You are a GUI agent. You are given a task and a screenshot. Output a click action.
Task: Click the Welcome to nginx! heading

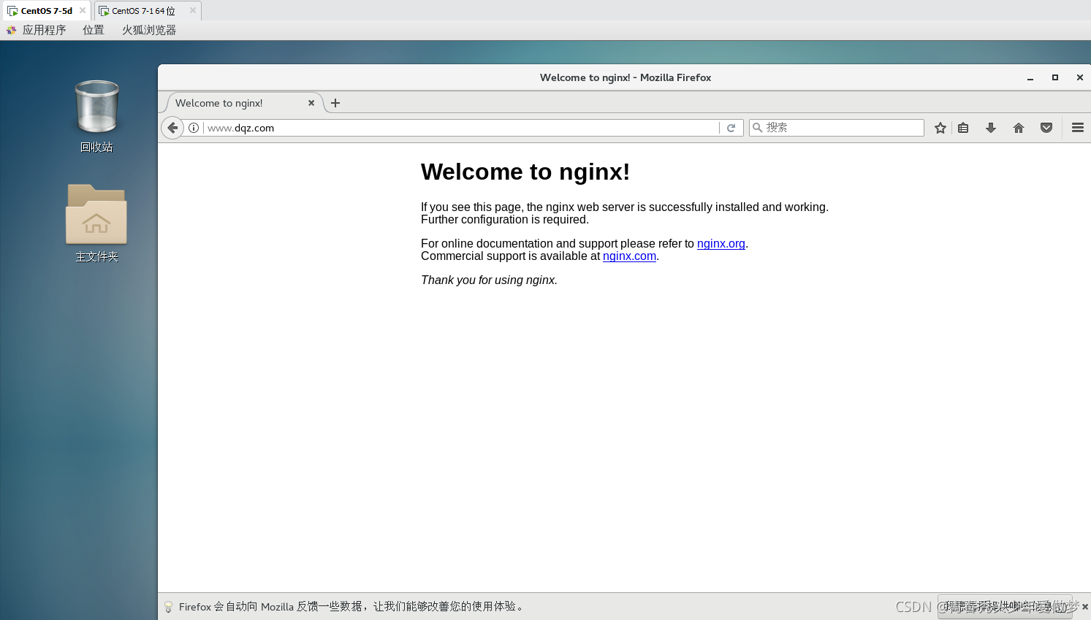(525, 172)
